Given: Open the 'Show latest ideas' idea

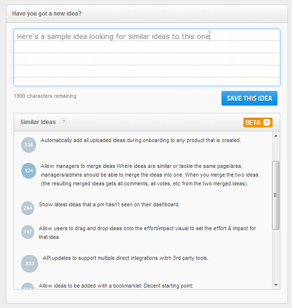Looking at the screenshot, I should coord(109,204).
